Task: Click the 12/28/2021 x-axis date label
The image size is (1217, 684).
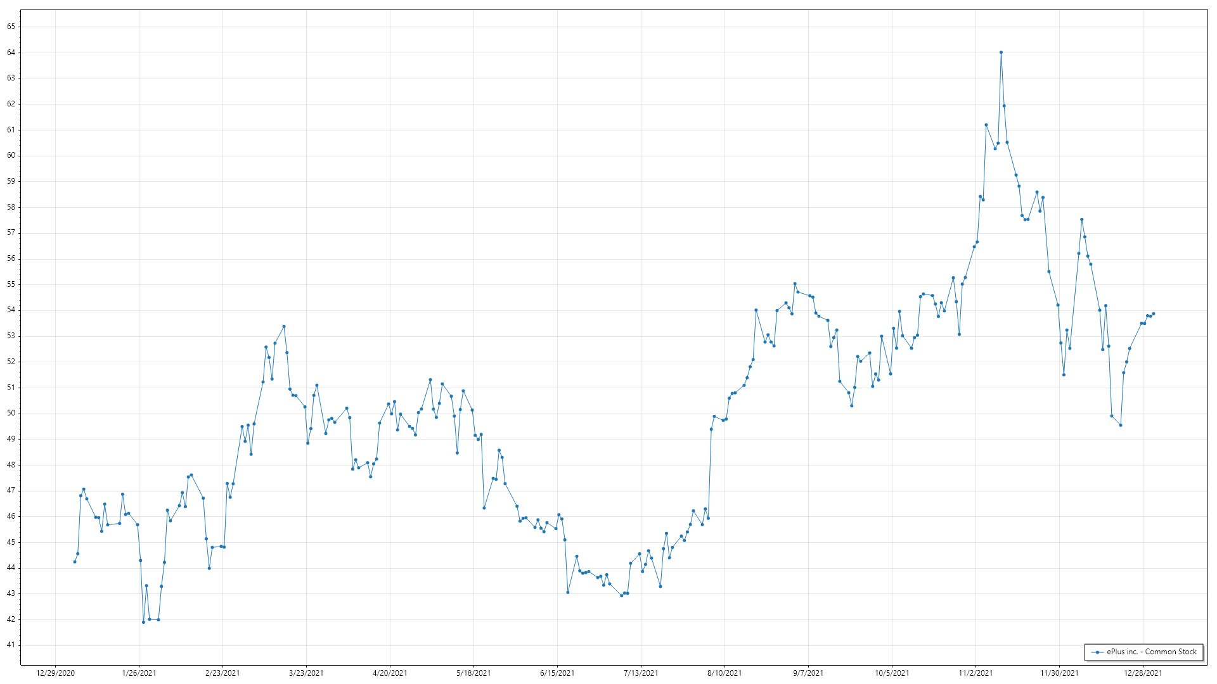Action: (1143, 673)
